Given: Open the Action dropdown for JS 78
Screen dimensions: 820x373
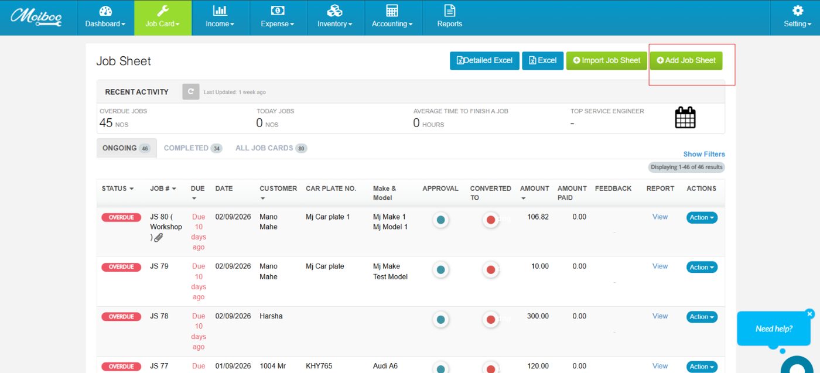Looking at the screenshot, I should 702,317.
